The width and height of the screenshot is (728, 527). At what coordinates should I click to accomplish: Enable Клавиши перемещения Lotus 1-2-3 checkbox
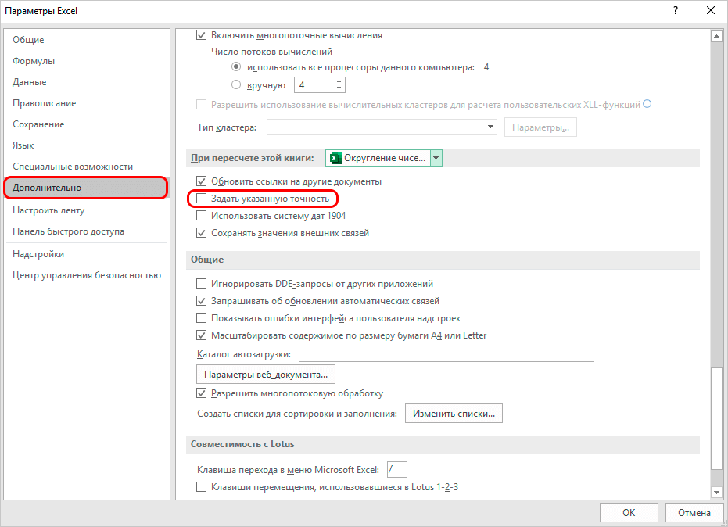coord(201,486)
